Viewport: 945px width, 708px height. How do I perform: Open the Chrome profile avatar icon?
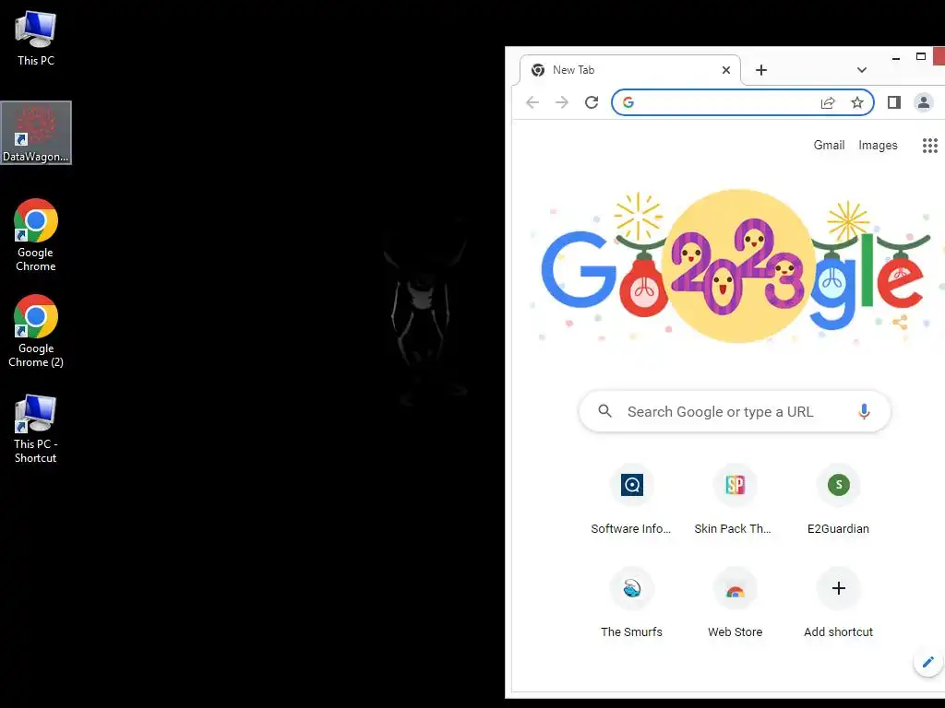tap(923, 102)
